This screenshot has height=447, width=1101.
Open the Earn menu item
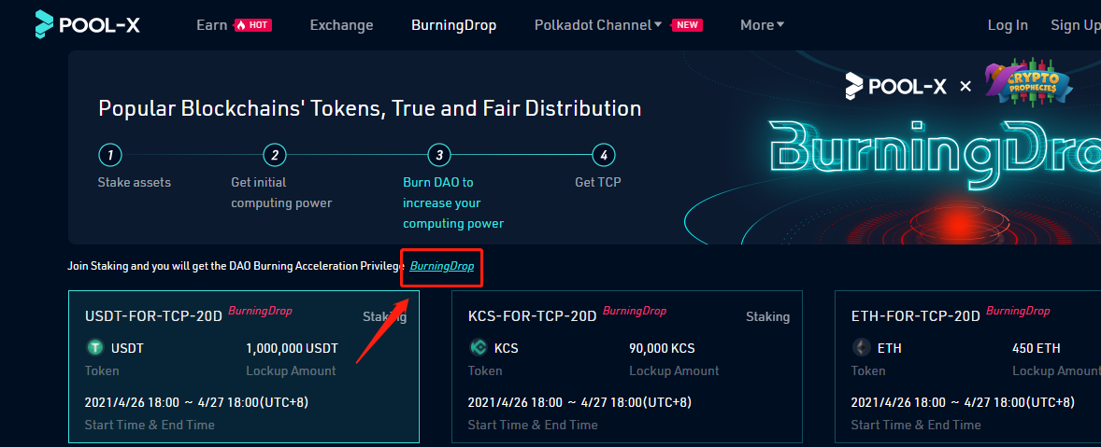tap(211, 25)
